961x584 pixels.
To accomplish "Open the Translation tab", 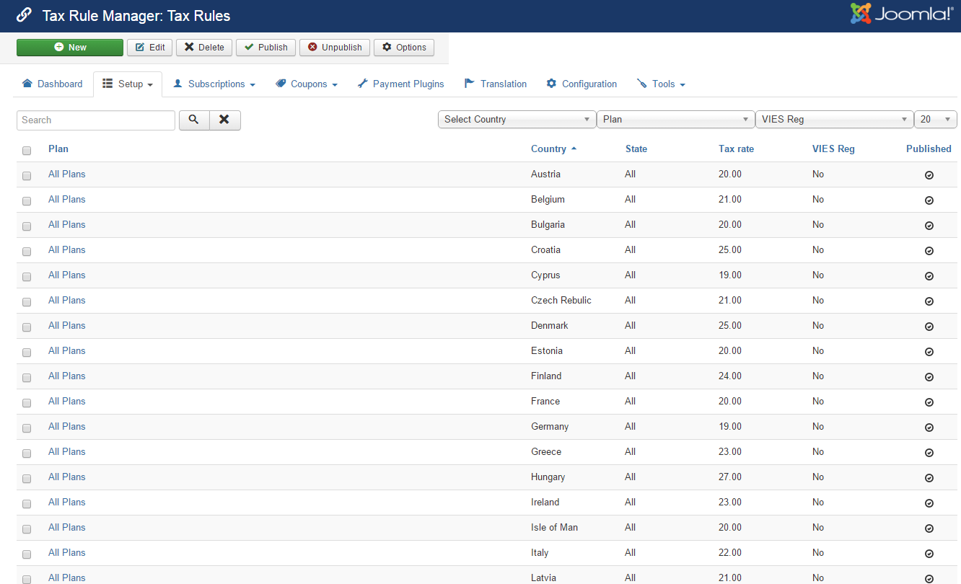I will tap(496, 84).
